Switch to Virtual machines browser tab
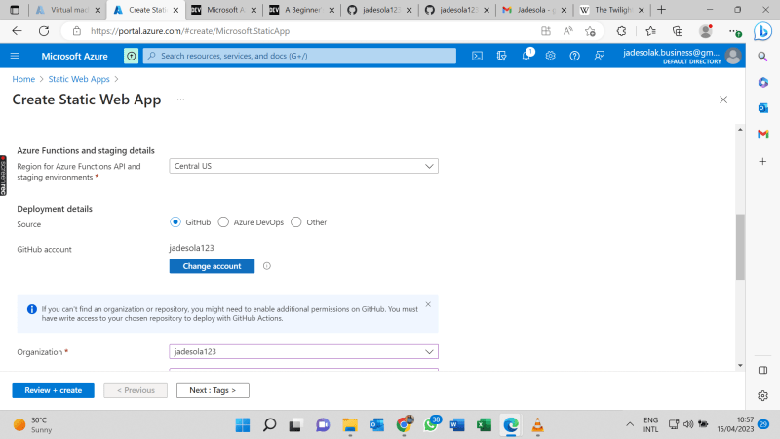The width and height of the screenshot is (780, 439). pyautogui.click(x=68, y=10)
